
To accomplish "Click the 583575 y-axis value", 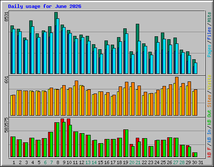I will pyautogui.click(x=6, y=125).
